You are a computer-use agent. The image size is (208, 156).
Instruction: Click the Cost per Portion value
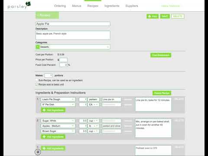coord(61,55)
